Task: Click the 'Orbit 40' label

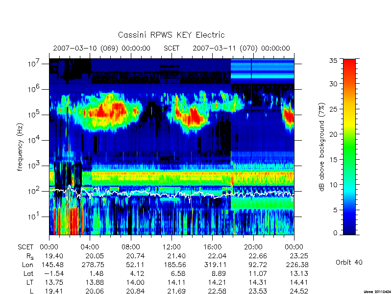Action: (x=349, y=263)
